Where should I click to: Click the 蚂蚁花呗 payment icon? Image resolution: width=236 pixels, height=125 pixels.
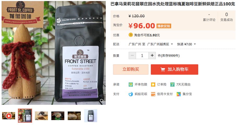point(131,94)
